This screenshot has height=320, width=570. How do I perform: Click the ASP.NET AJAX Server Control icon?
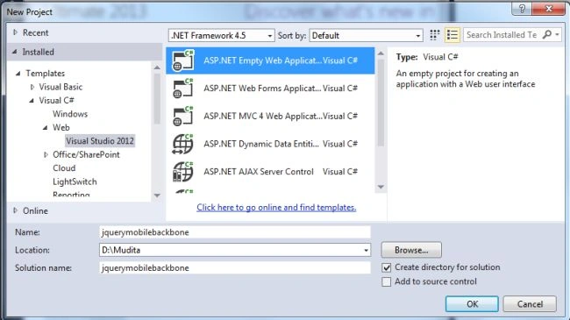click(x=183, y=172)
